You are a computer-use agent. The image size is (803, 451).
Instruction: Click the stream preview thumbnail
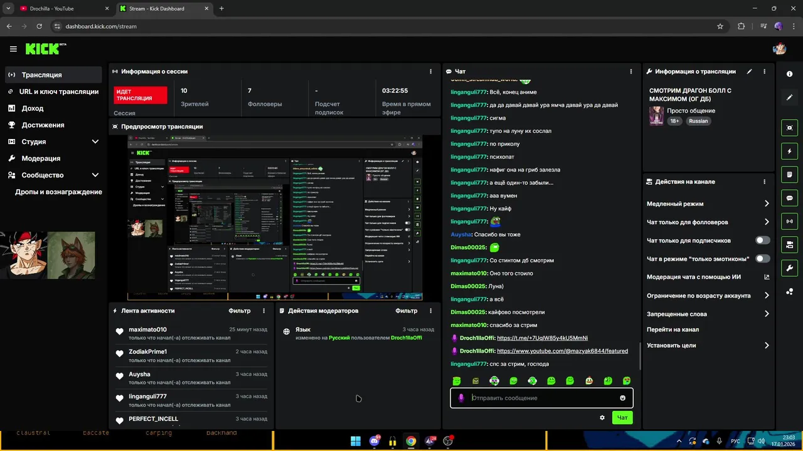tap(275, 217)
